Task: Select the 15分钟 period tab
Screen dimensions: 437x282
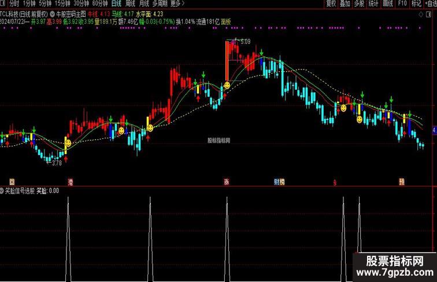Action: point(62,3)
